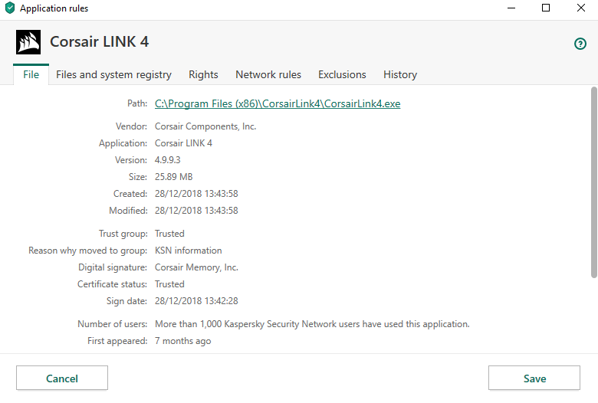Click the green help question mark icon
The width and height of the screenshot is (598, 403).
click(x=580, y=44)
